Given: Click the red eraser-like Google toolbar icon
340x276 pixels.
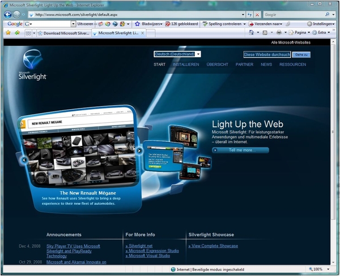Looking at the screenshot, I should coord(100,24).
